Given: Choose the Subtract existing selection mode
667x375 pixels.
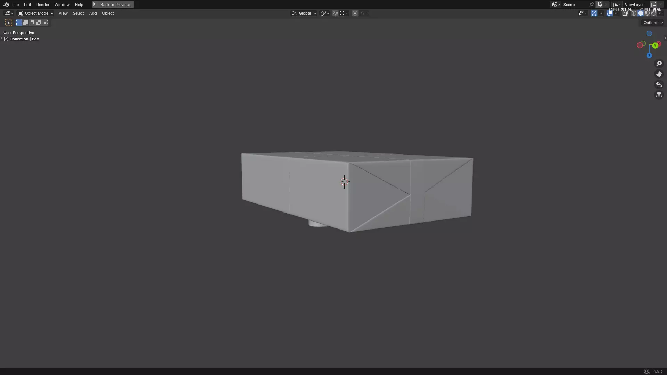Looking at the screenshot, I should pos(32,23).
